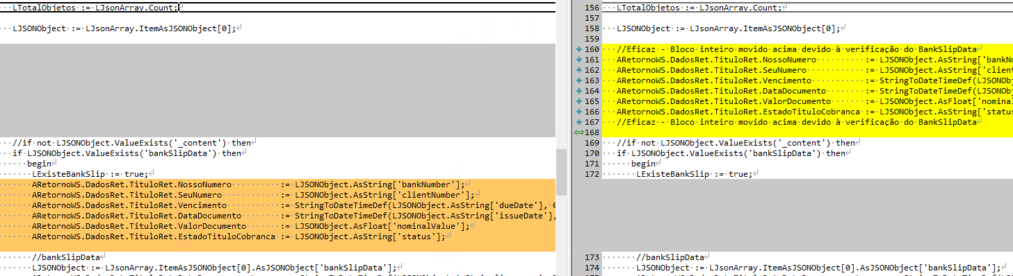Click the plus icon at line 167

coord(578,122)
